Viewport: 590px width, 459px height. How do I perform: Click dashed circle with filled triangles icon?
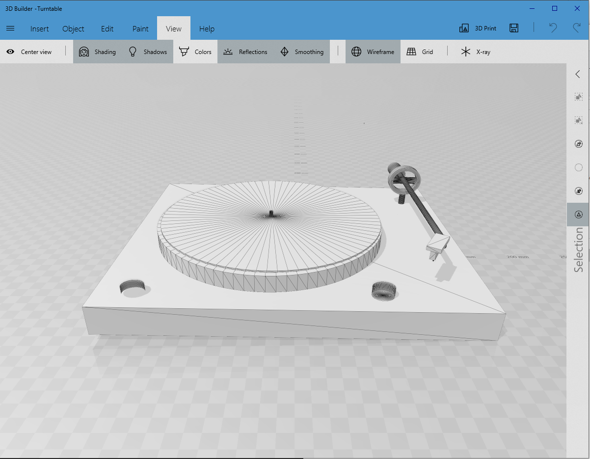(579, 190)
